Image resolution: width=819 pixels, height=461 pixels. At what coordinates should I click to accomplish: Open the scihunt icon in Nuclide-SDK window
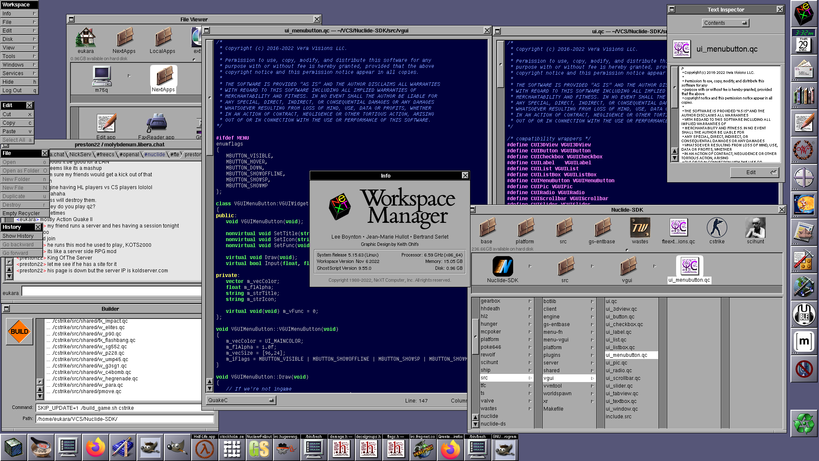coord(755,228)
